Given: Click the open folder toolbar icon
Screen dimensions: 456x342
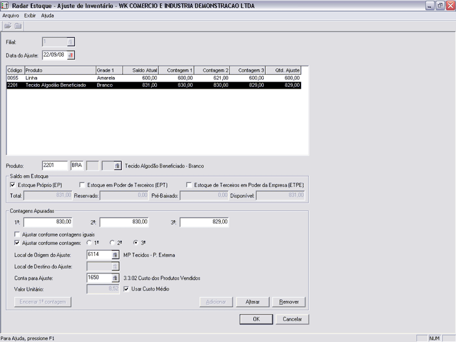Looking at the screenshot, I should pyautogui.click(x=8, y=26).
